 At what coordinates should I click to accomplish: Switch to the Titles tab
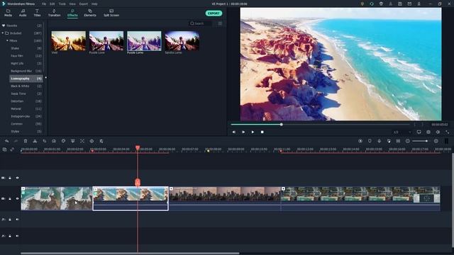(x=37, y=13)
